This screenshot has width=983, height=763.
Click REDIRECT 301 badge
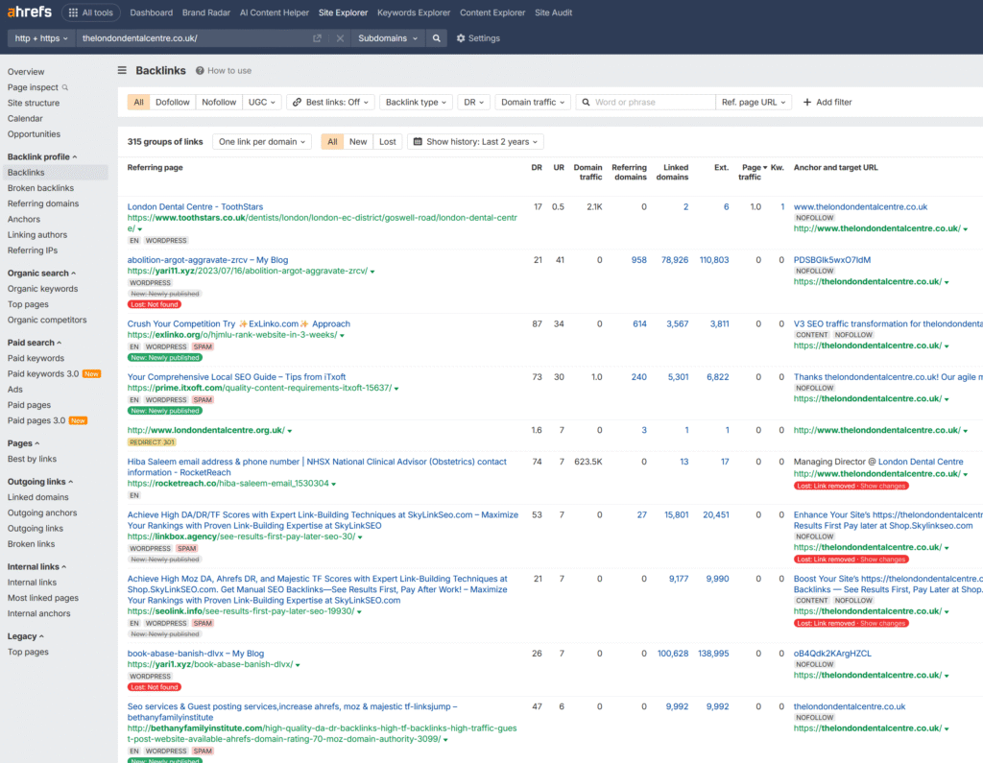[152, 442]
